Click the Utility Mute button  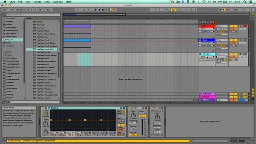pyautogui.click(x=154, y=111)
